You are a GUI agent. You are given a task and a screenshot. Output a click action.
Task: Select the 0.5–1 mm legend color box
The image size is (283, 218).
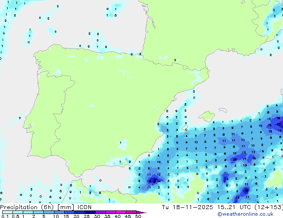[18, 212]
